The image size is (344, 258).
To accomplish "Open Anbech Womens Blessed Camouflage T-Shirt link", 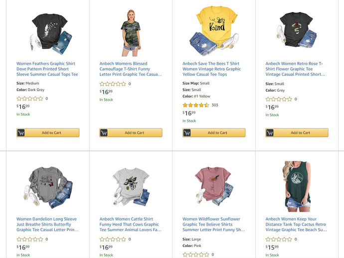I will coord(131,69).
